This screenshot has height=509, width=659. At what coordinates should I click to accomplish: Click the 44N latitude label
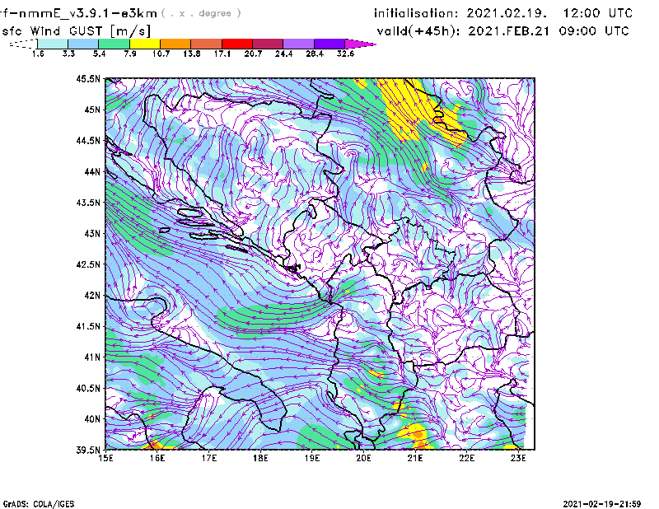[92, 171]
